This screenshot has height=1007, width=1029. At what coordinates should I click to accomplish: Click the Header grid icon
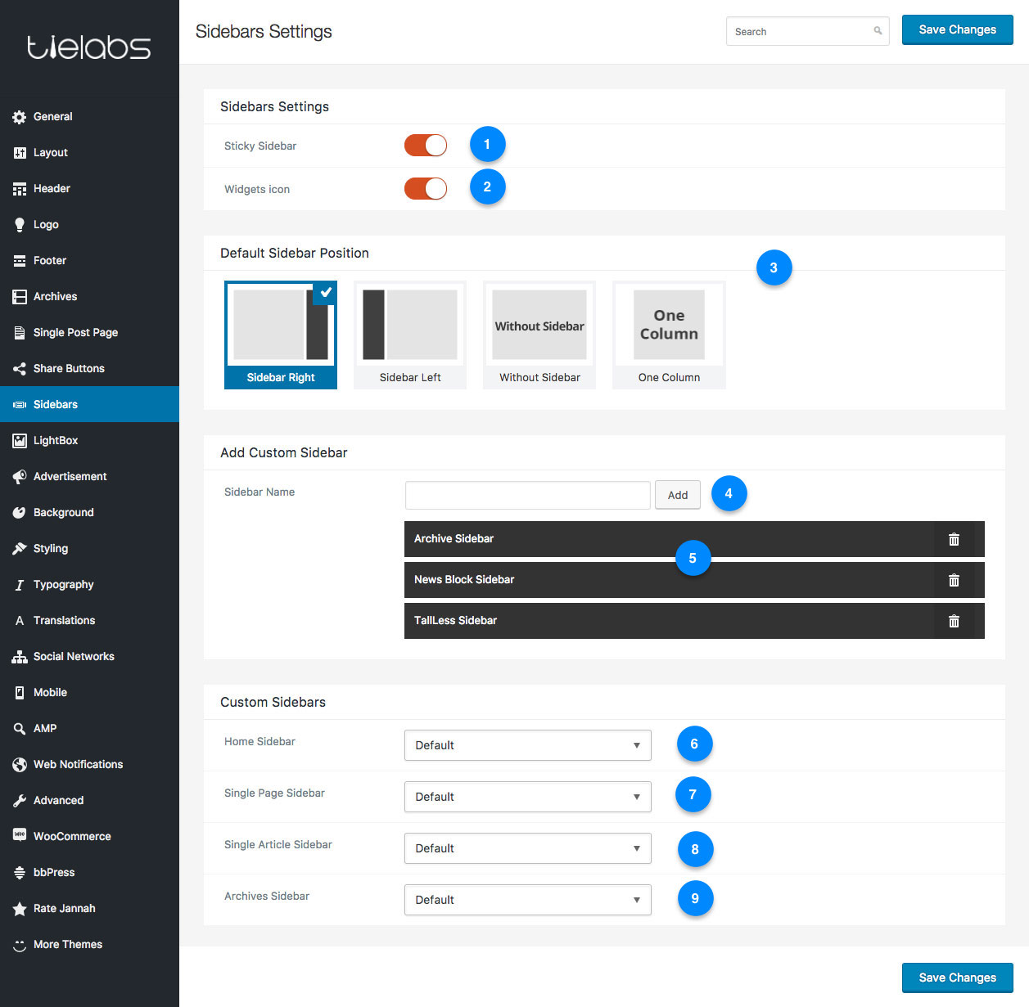[20, 189]
